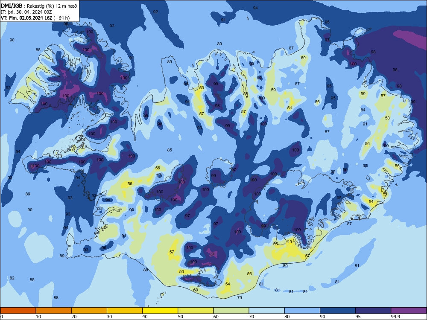Click the map value '82' in the southwest sea
This screenshot has height=320, width=427.
point(12,278)
